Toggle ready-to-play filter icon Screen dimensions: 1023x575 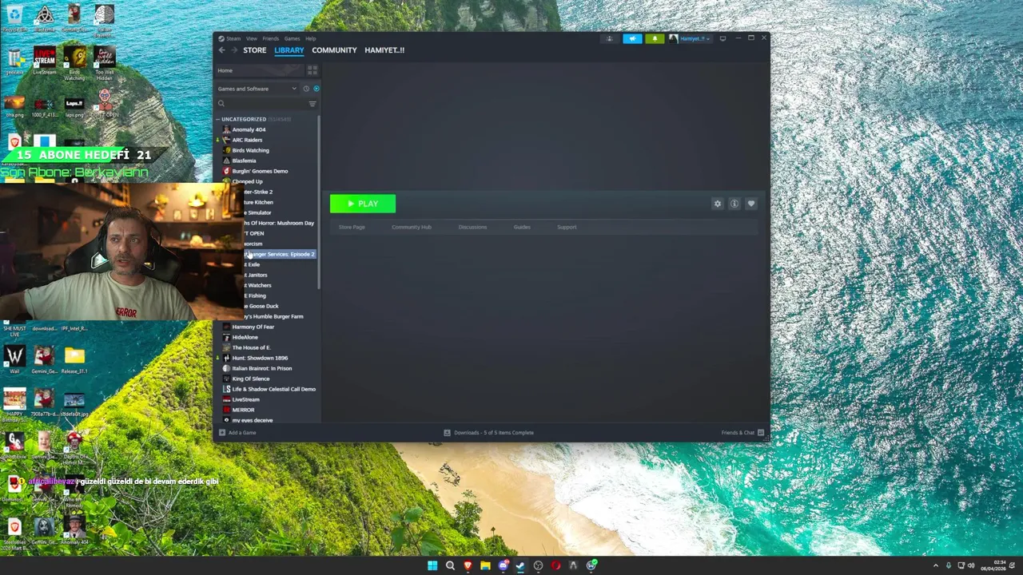tap(316, 89)
